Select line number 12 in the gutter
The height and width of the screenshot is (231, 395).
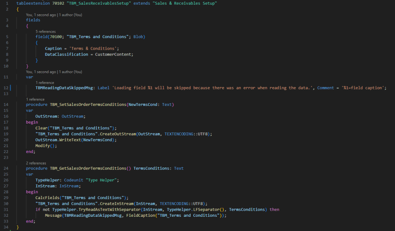(5, 88)
